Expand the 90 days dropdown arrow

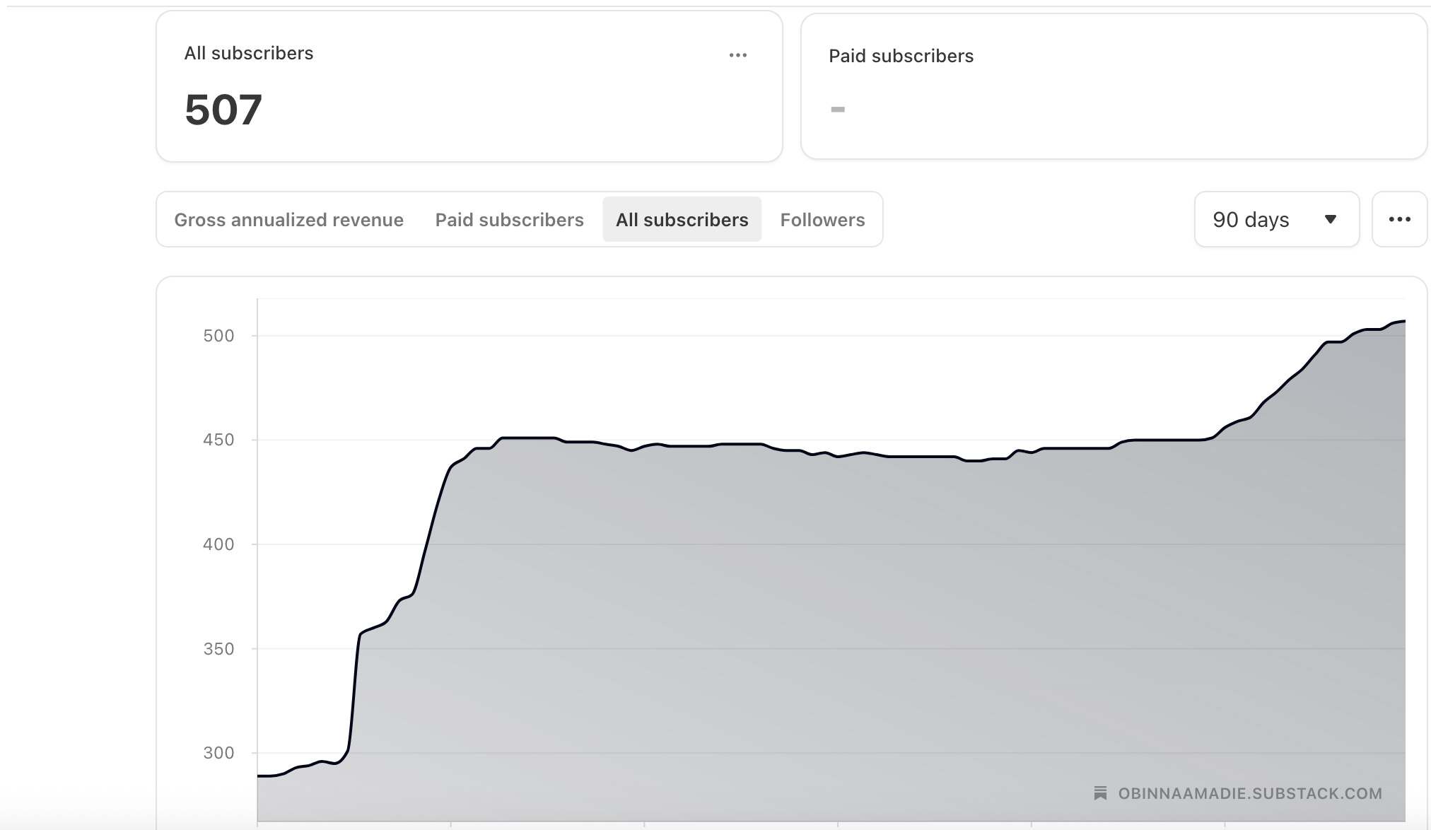coord(1330,219)
